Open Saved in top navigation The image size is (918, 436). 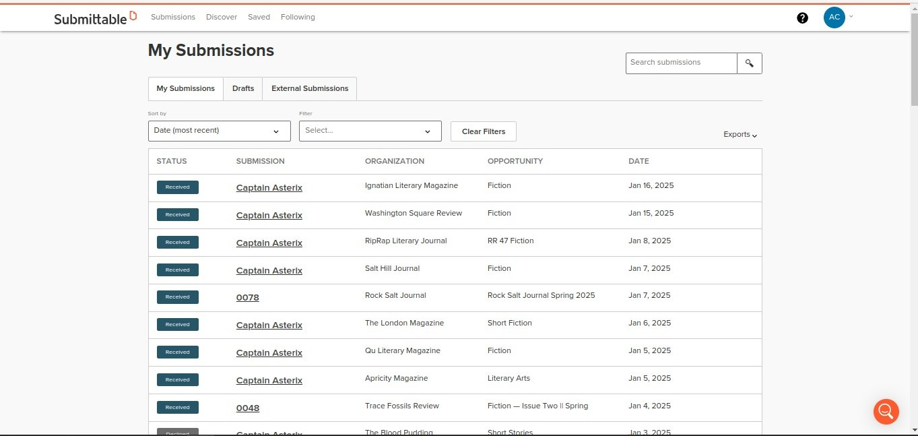click(x=259, y=17)
